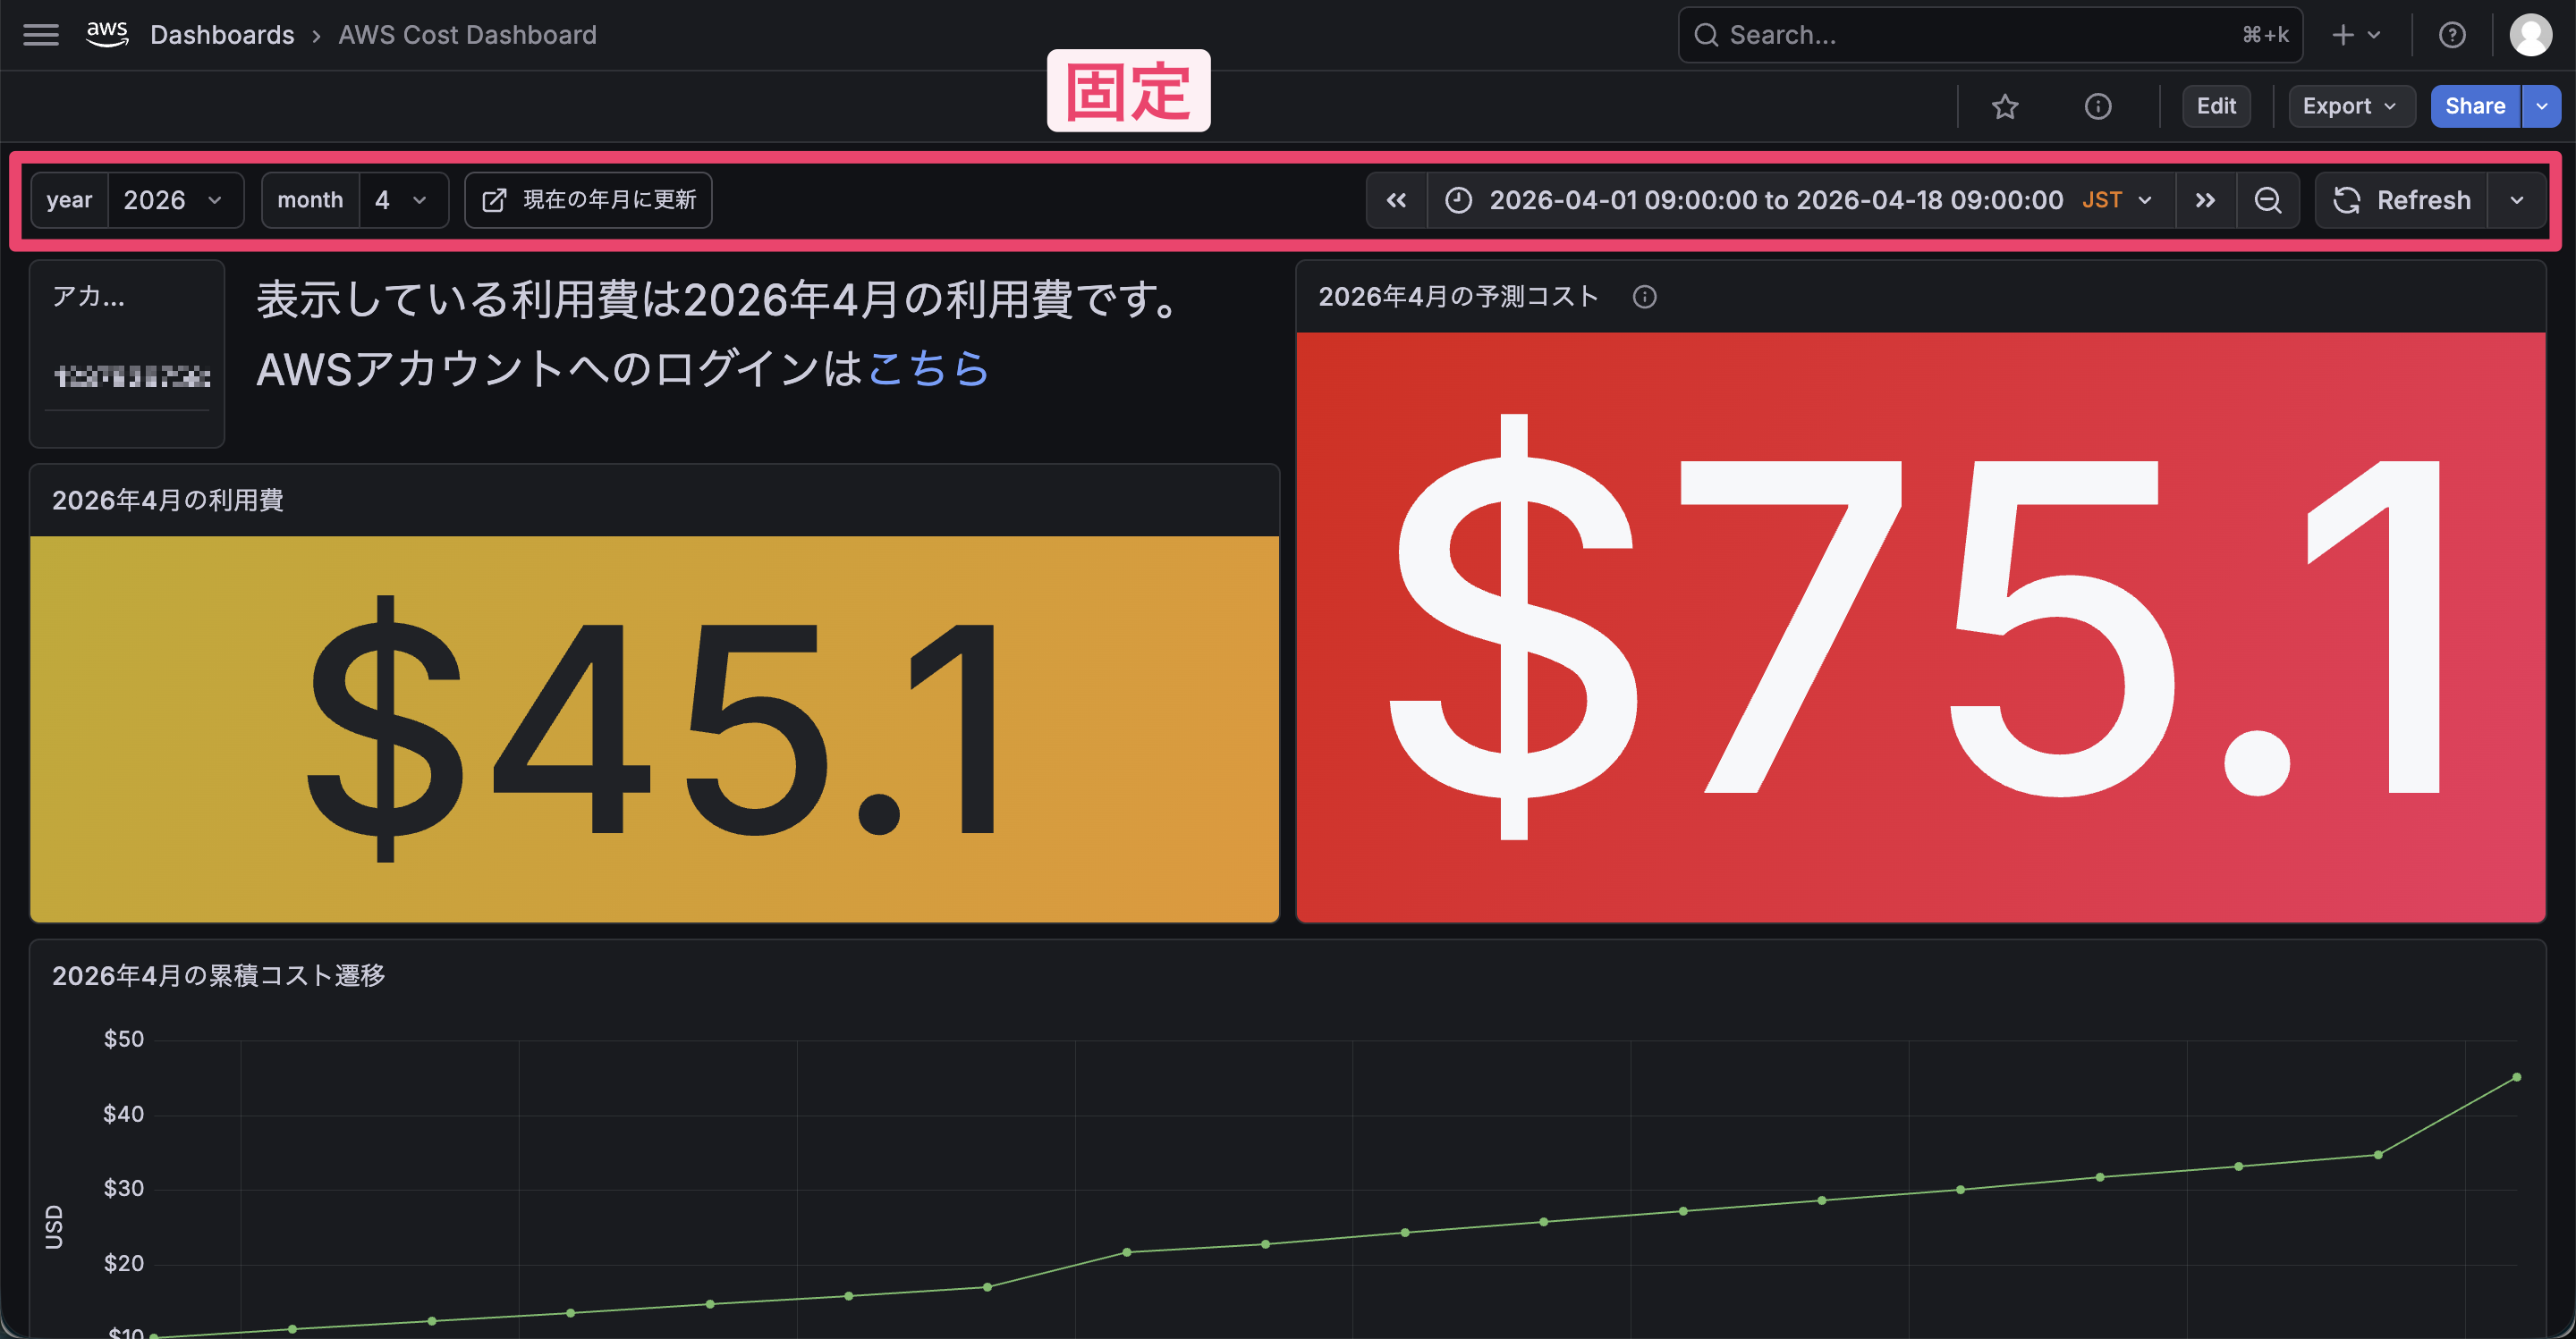Screen dimensions: 2576x1339
Task: Shift time range backward with double-left arrows
Action: 1396,200
